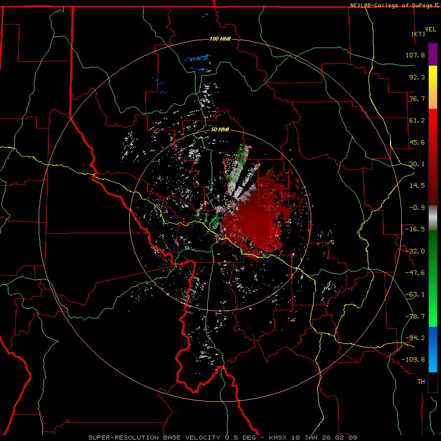Viewport: 441px width, 441px height.
Task: Pick the gray near-zero segment of the color bar
Action: click(433, 218)
